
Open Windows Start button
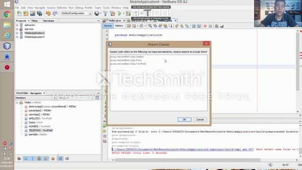pyautogui.click(x=7, y=4)
